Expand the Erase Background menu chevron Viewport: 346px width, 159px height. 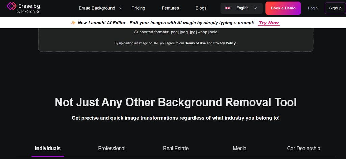(x=121, y=8)
